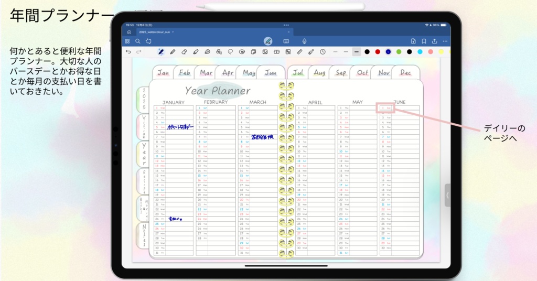Select the thickest stroke width
Image resolution: width=537 pixels, height=281 pixels.
[x=357, y=52]
